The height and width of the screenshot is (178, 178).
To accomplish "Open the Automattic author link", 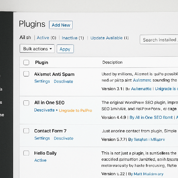I will point(141,89).
